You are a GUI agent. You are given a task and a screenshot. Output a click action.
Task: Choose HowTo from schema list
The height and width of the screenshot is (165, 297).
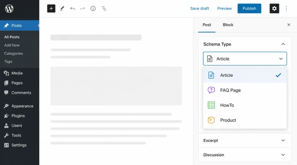(245, 105)
